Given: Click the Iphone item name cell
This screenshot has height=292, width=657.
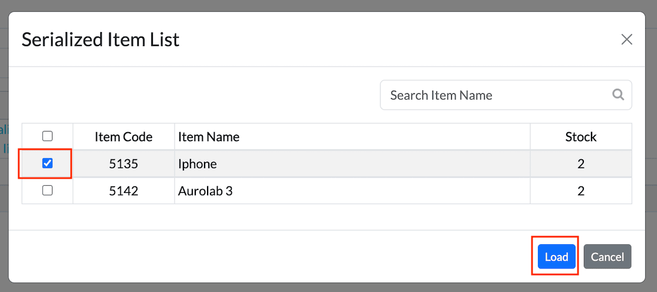Looking at the screenshot, I should [x=198, y=164].
